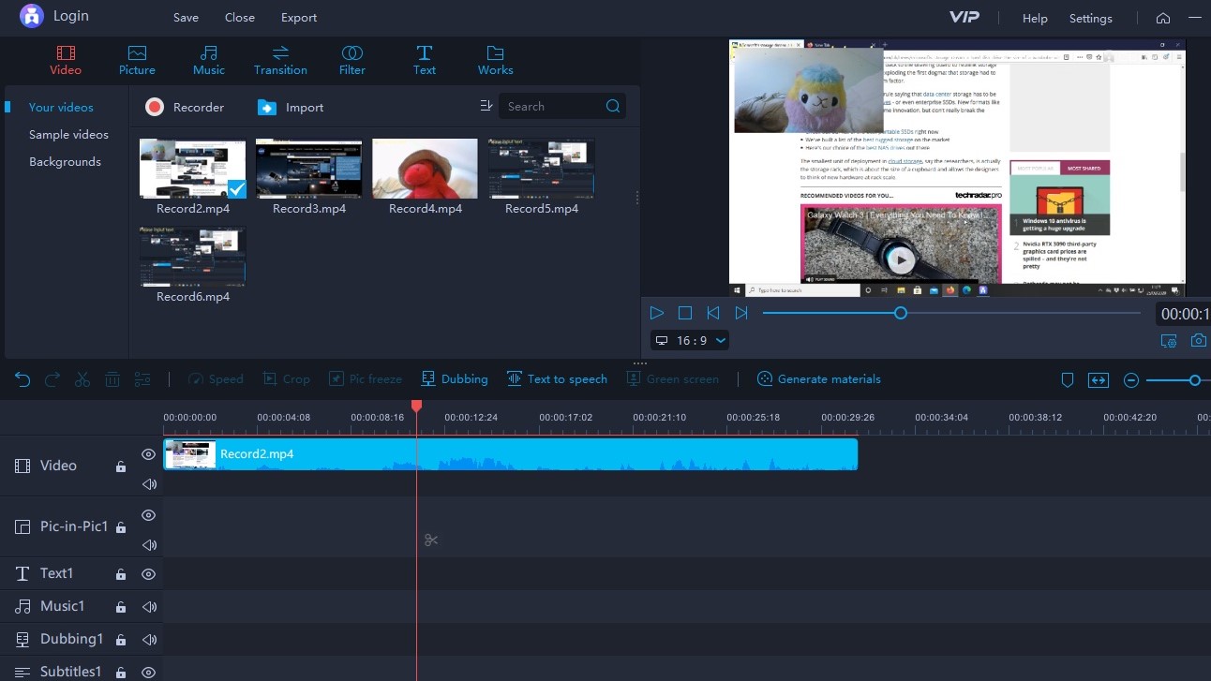Mute the Dubbing1 track
Image resolution: width=1211 pixels, height=681 pixels.
tap(148, 640)
